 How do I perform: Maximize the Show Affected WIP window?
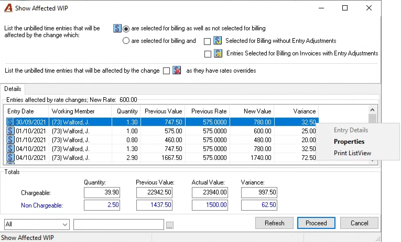pos(345,8)
